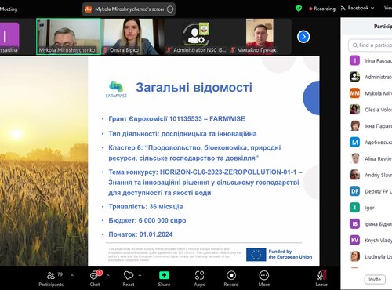Click the FARMWISE logo on the slide
392x290 pixels.
click(x=116, y=89)
